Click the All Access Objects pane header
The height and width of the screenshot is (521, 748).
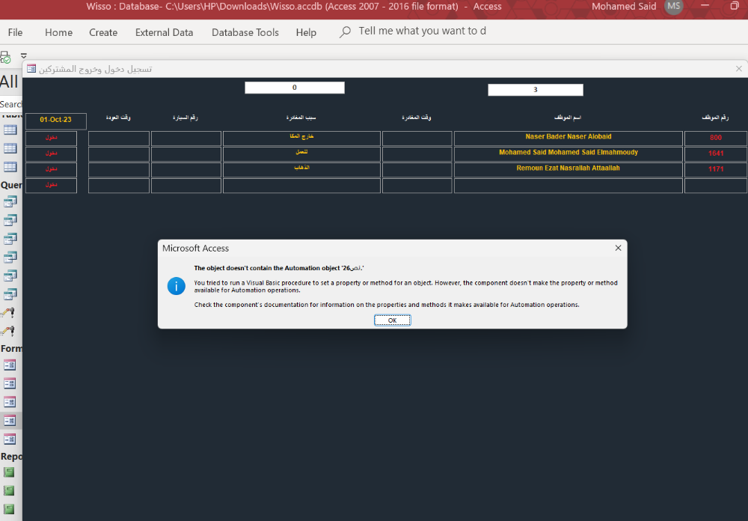10,82
